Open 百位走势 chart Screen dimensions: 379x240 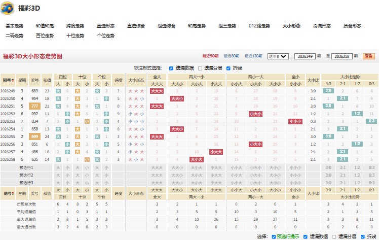pyautogui.click(x=45, y=36)
